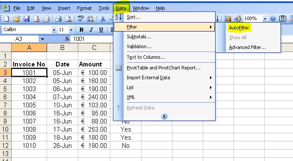This screenshot has width=293, height=161.
Task: Choose PivotTable and PivotChart Report...
Action: point(164,68)
